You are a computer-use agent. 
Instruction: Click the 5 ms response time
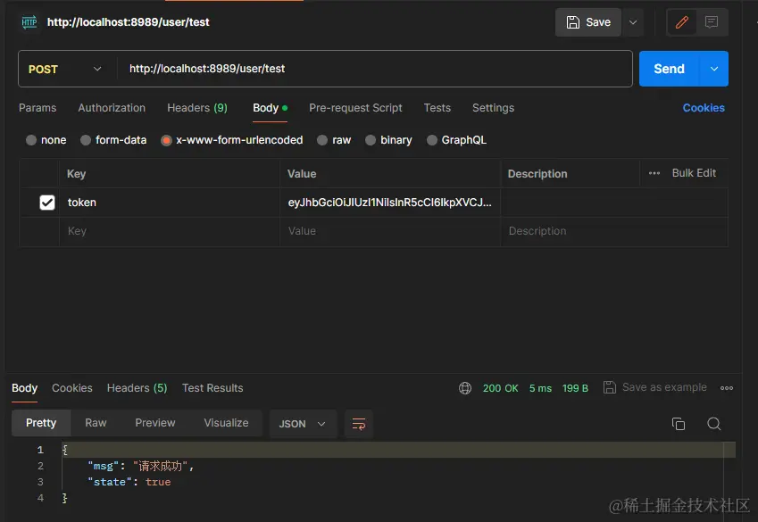tap(540, 388)
